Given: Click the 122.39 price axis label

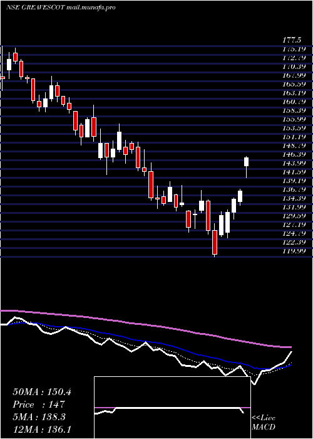Looking at the screenshot, I should tap(294, 242).
